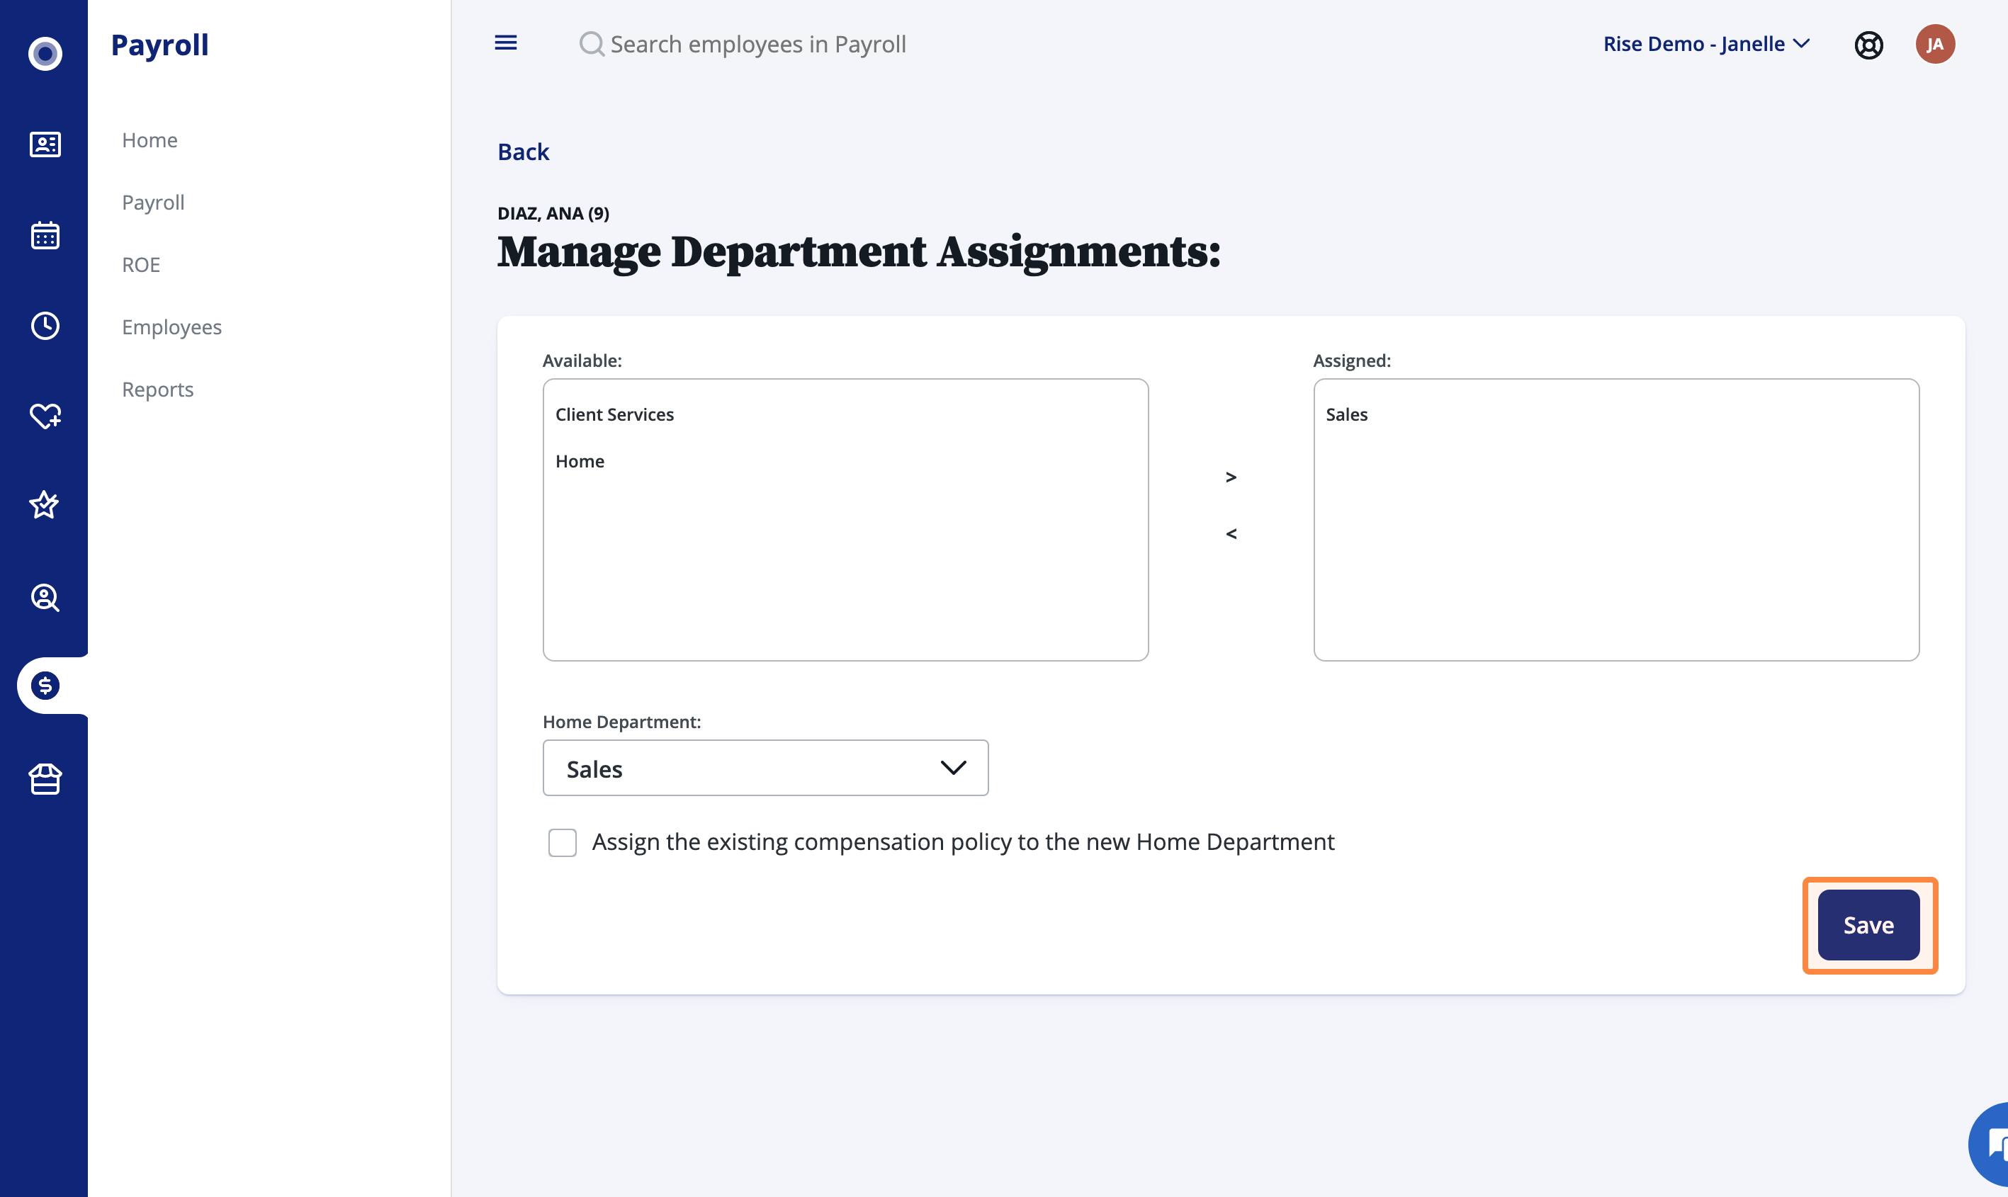Open ROE menu item
Image resolution: width=2008 pixels, height=1197 pixels.
(x=141, y=265)
